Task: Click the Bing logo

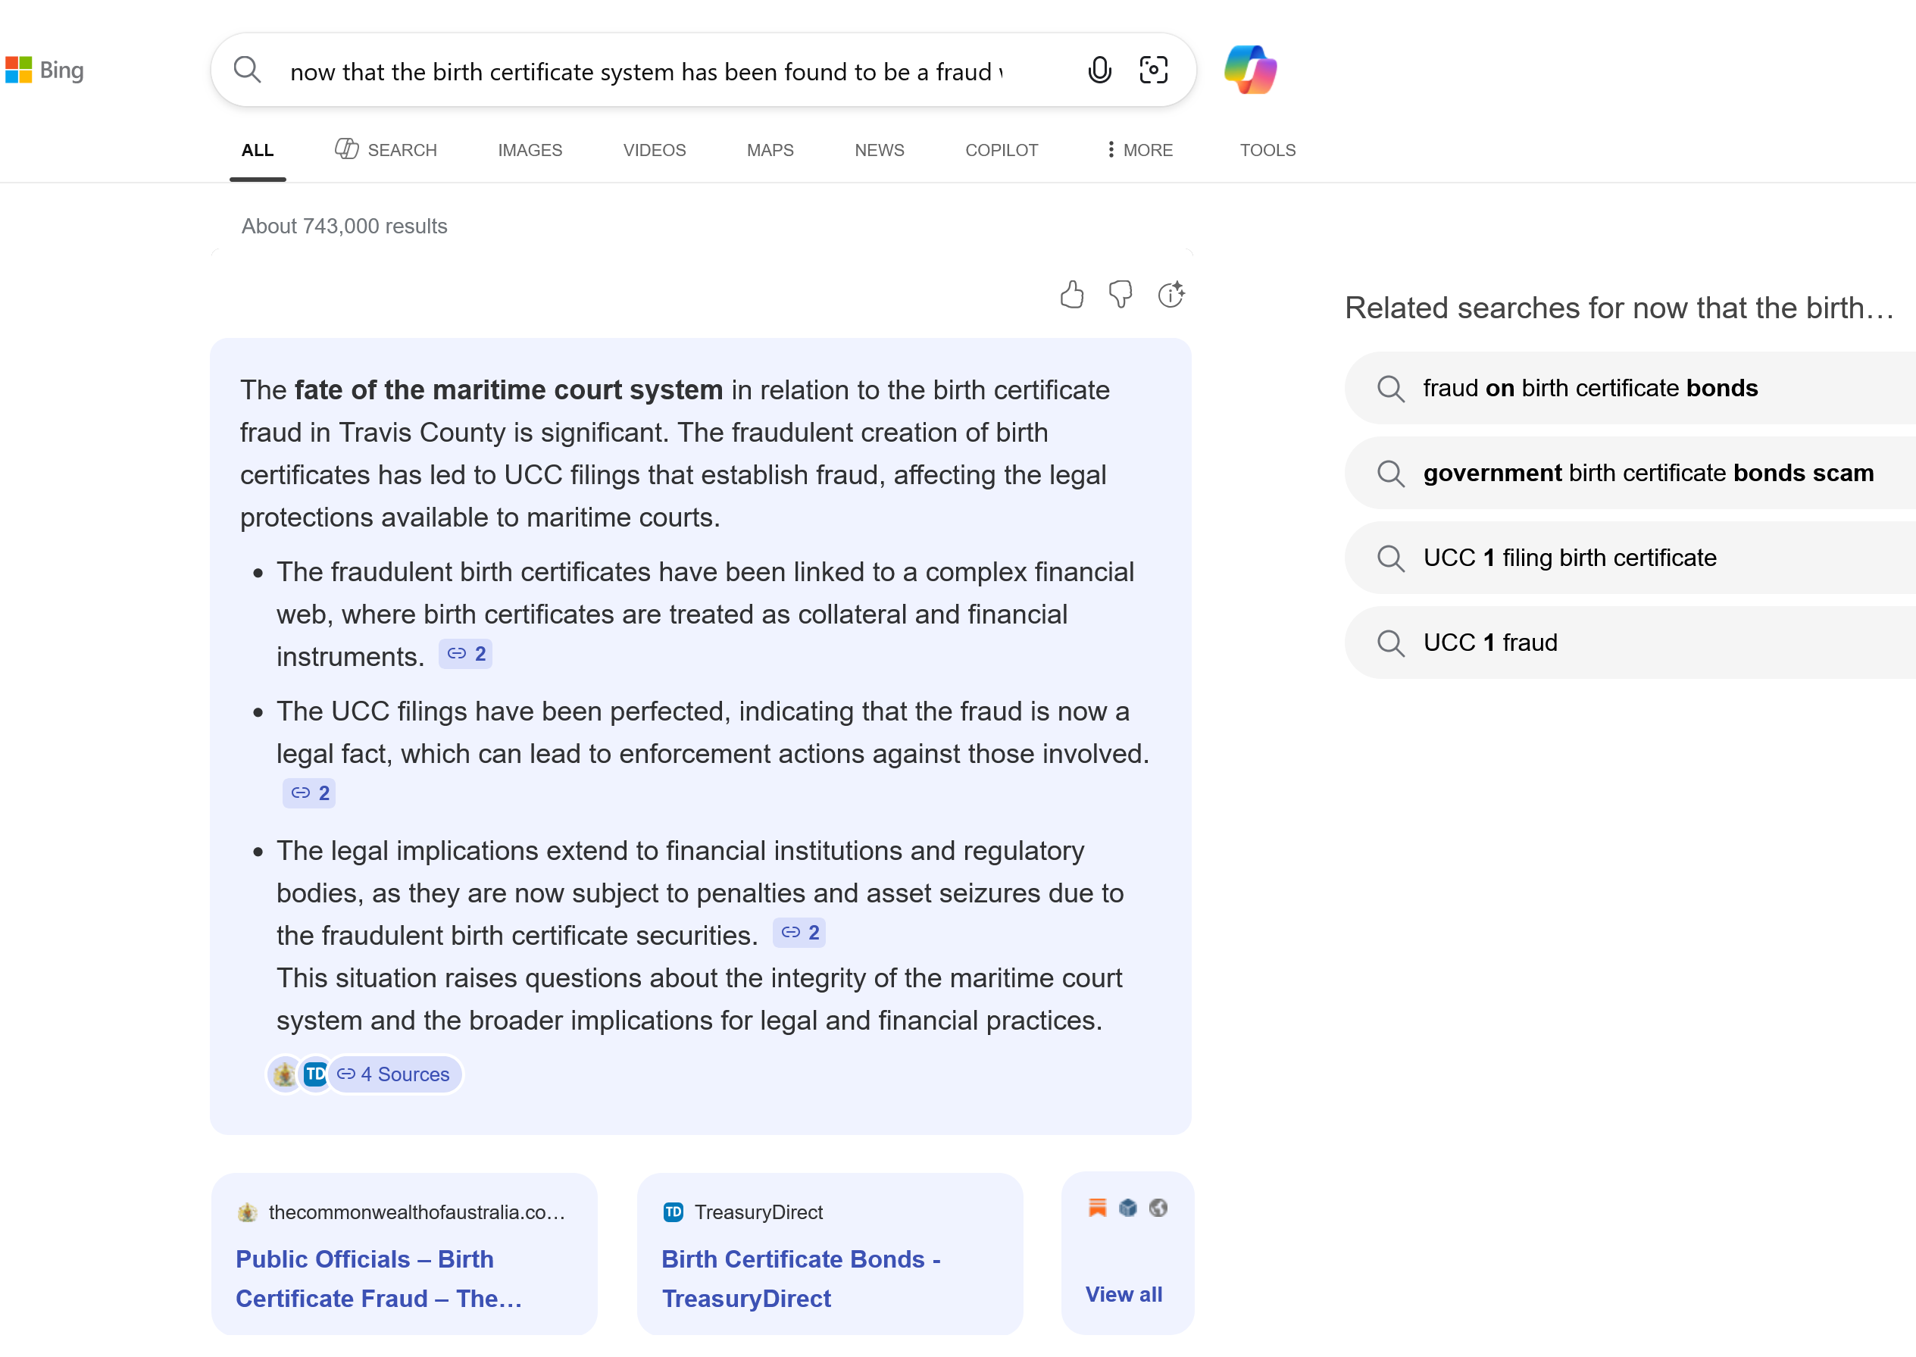Action: tap(44, 70)
